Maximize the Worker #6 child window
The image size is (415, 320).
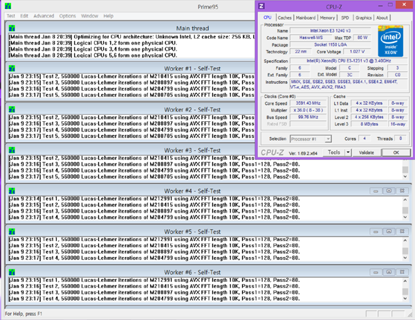click(389, 272)
